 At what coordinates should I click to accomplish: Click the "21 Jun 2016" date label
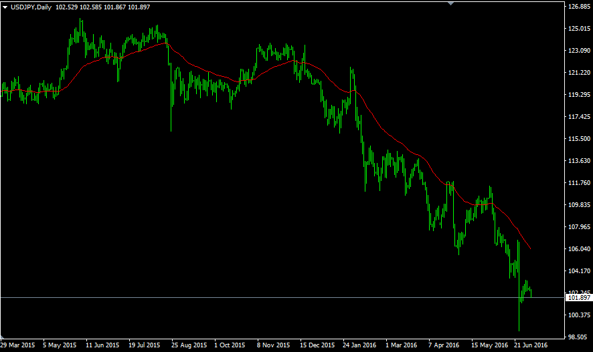[x=531, y=345]
